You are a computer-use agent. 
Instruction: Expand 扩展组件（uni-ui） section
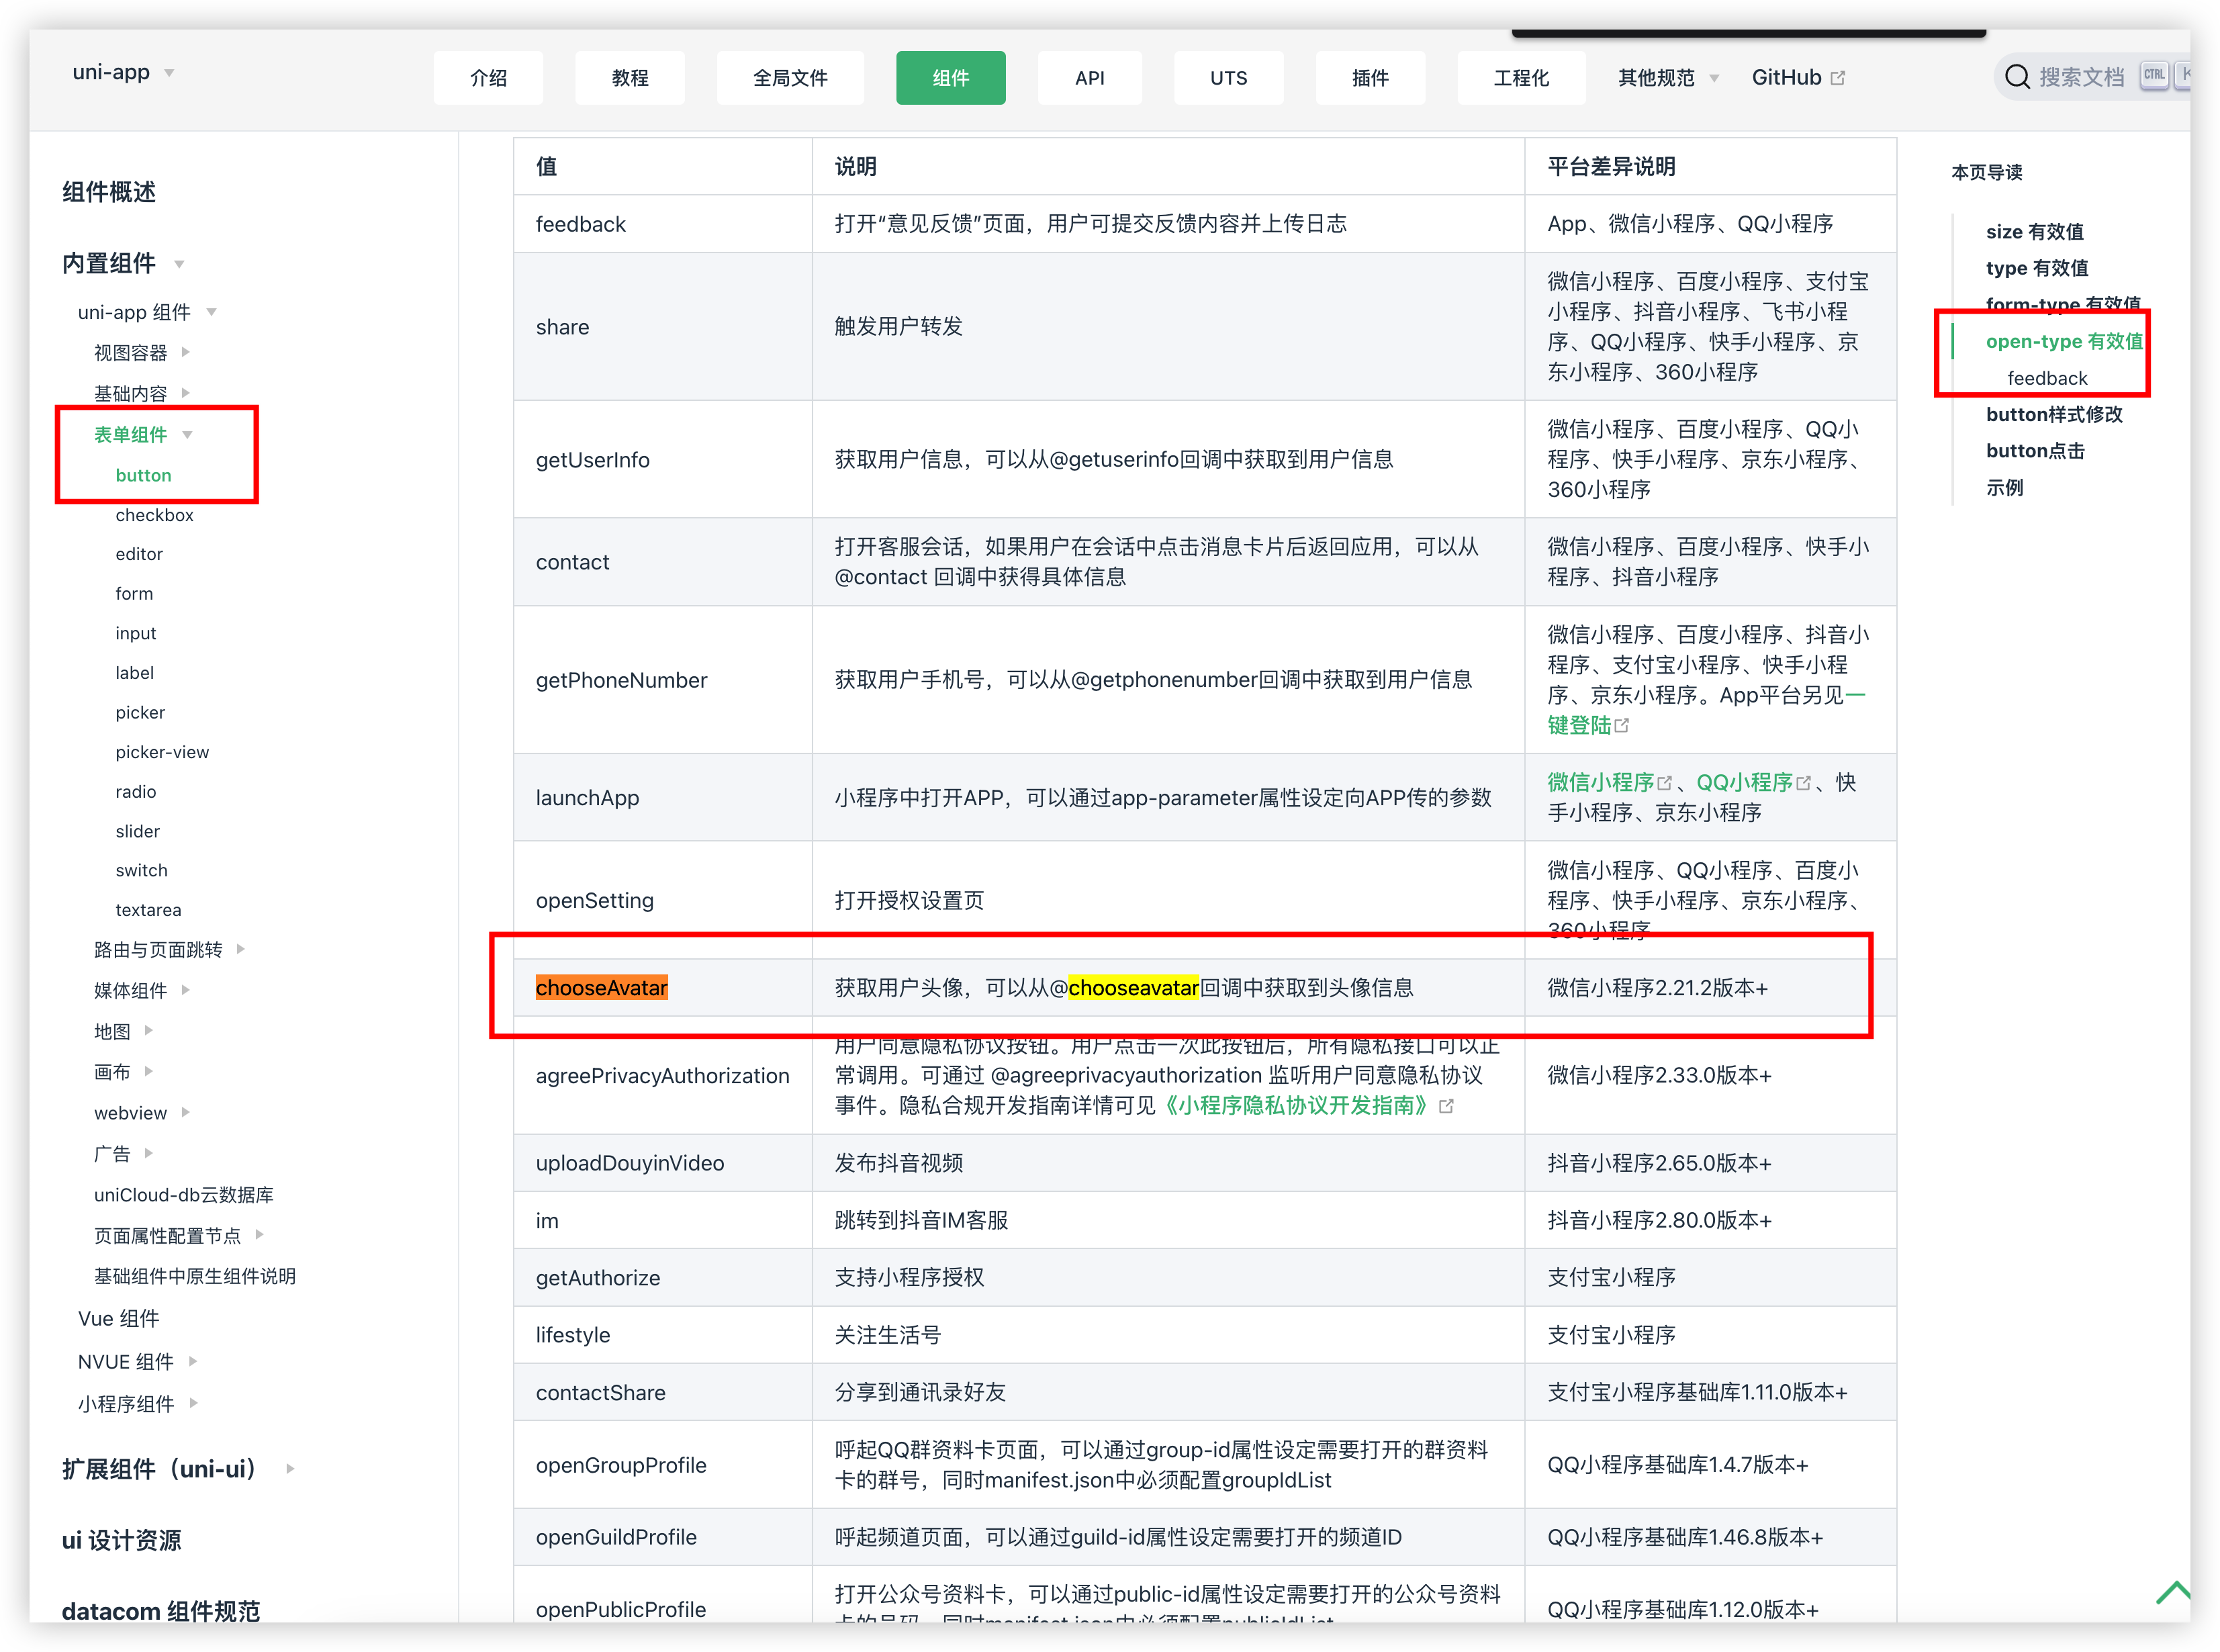pyautogui.click(x=290, y=1469)
